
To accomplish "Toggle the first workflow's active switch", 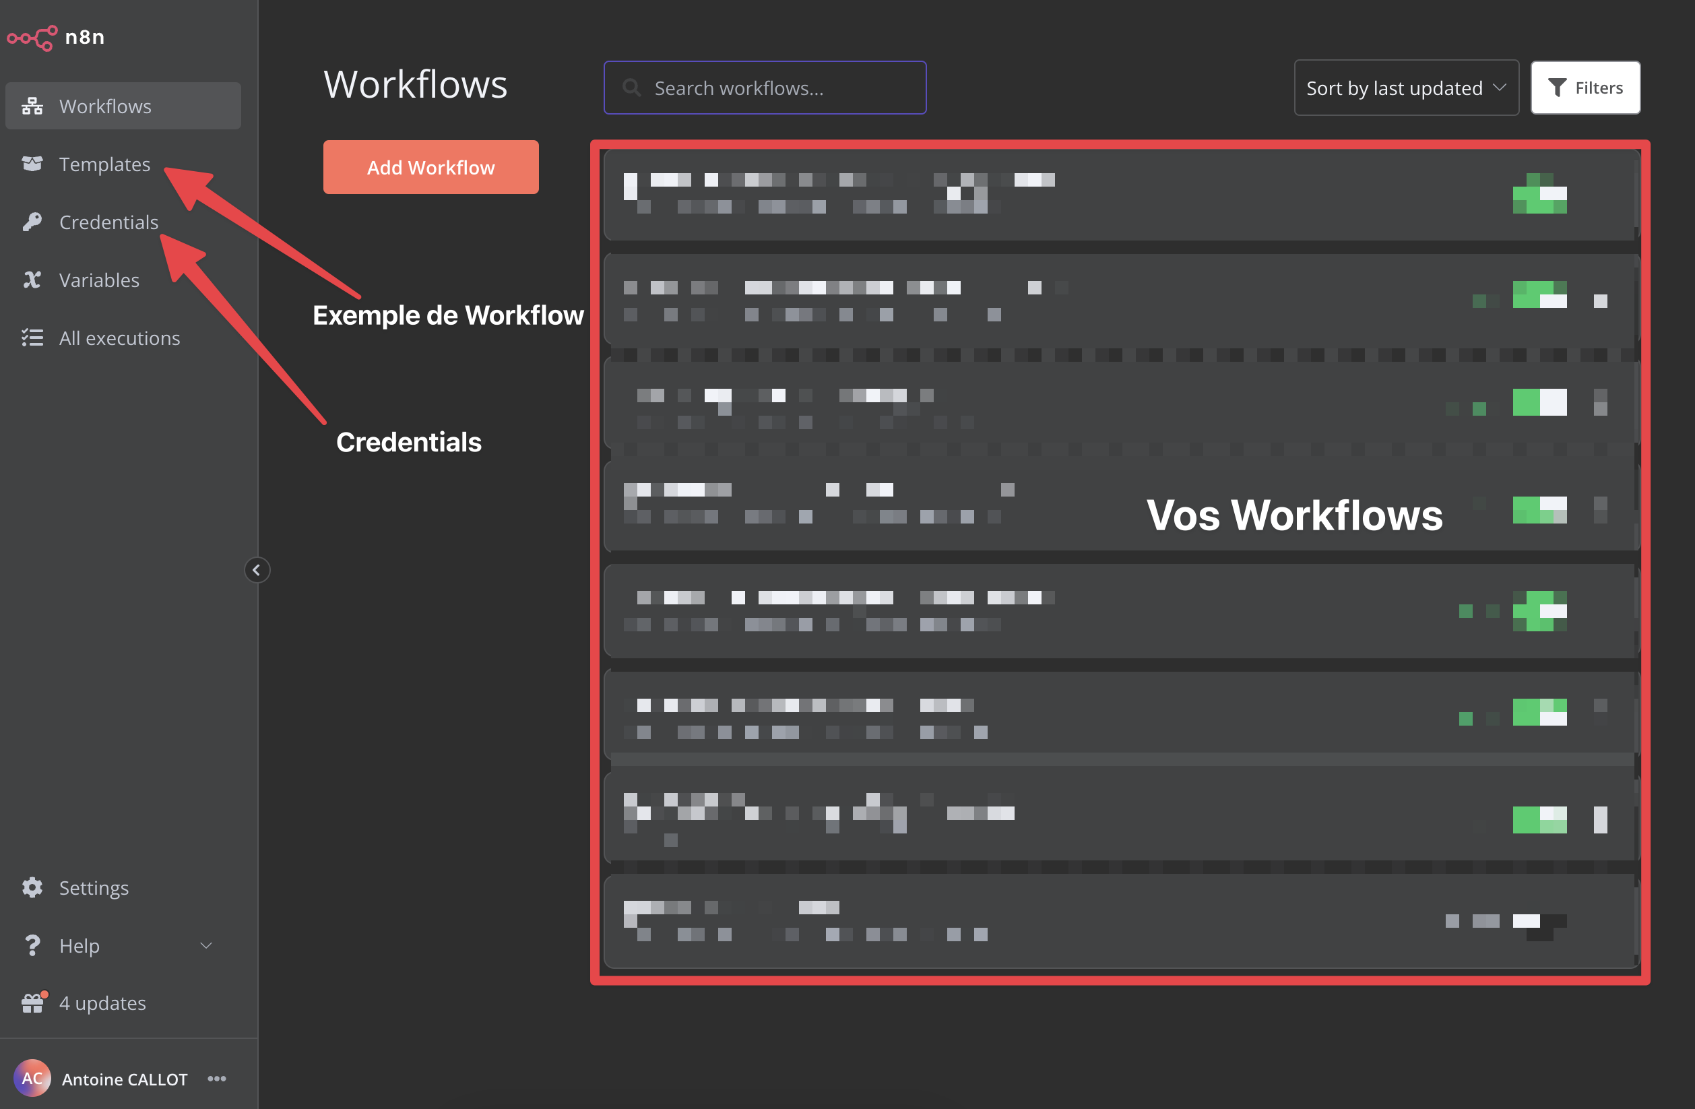I will (1539, 194).
